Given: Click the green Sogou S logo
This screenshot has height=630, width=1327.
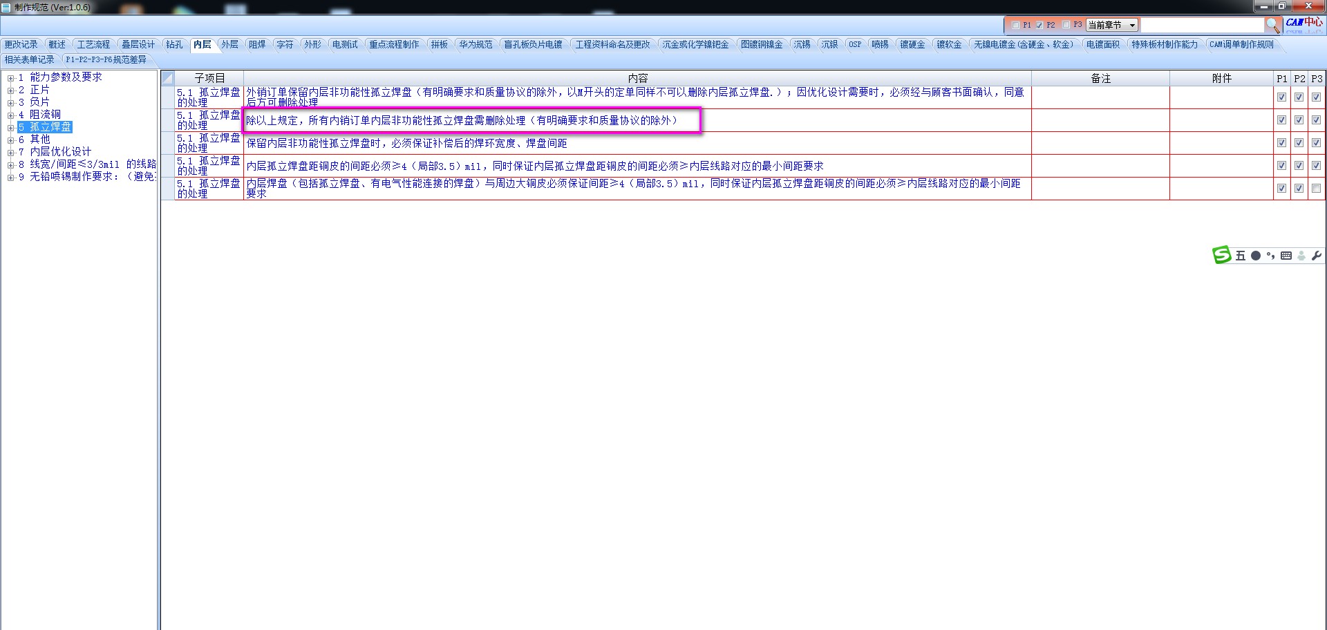Looking at the screenshot, I should (1222, 255).
